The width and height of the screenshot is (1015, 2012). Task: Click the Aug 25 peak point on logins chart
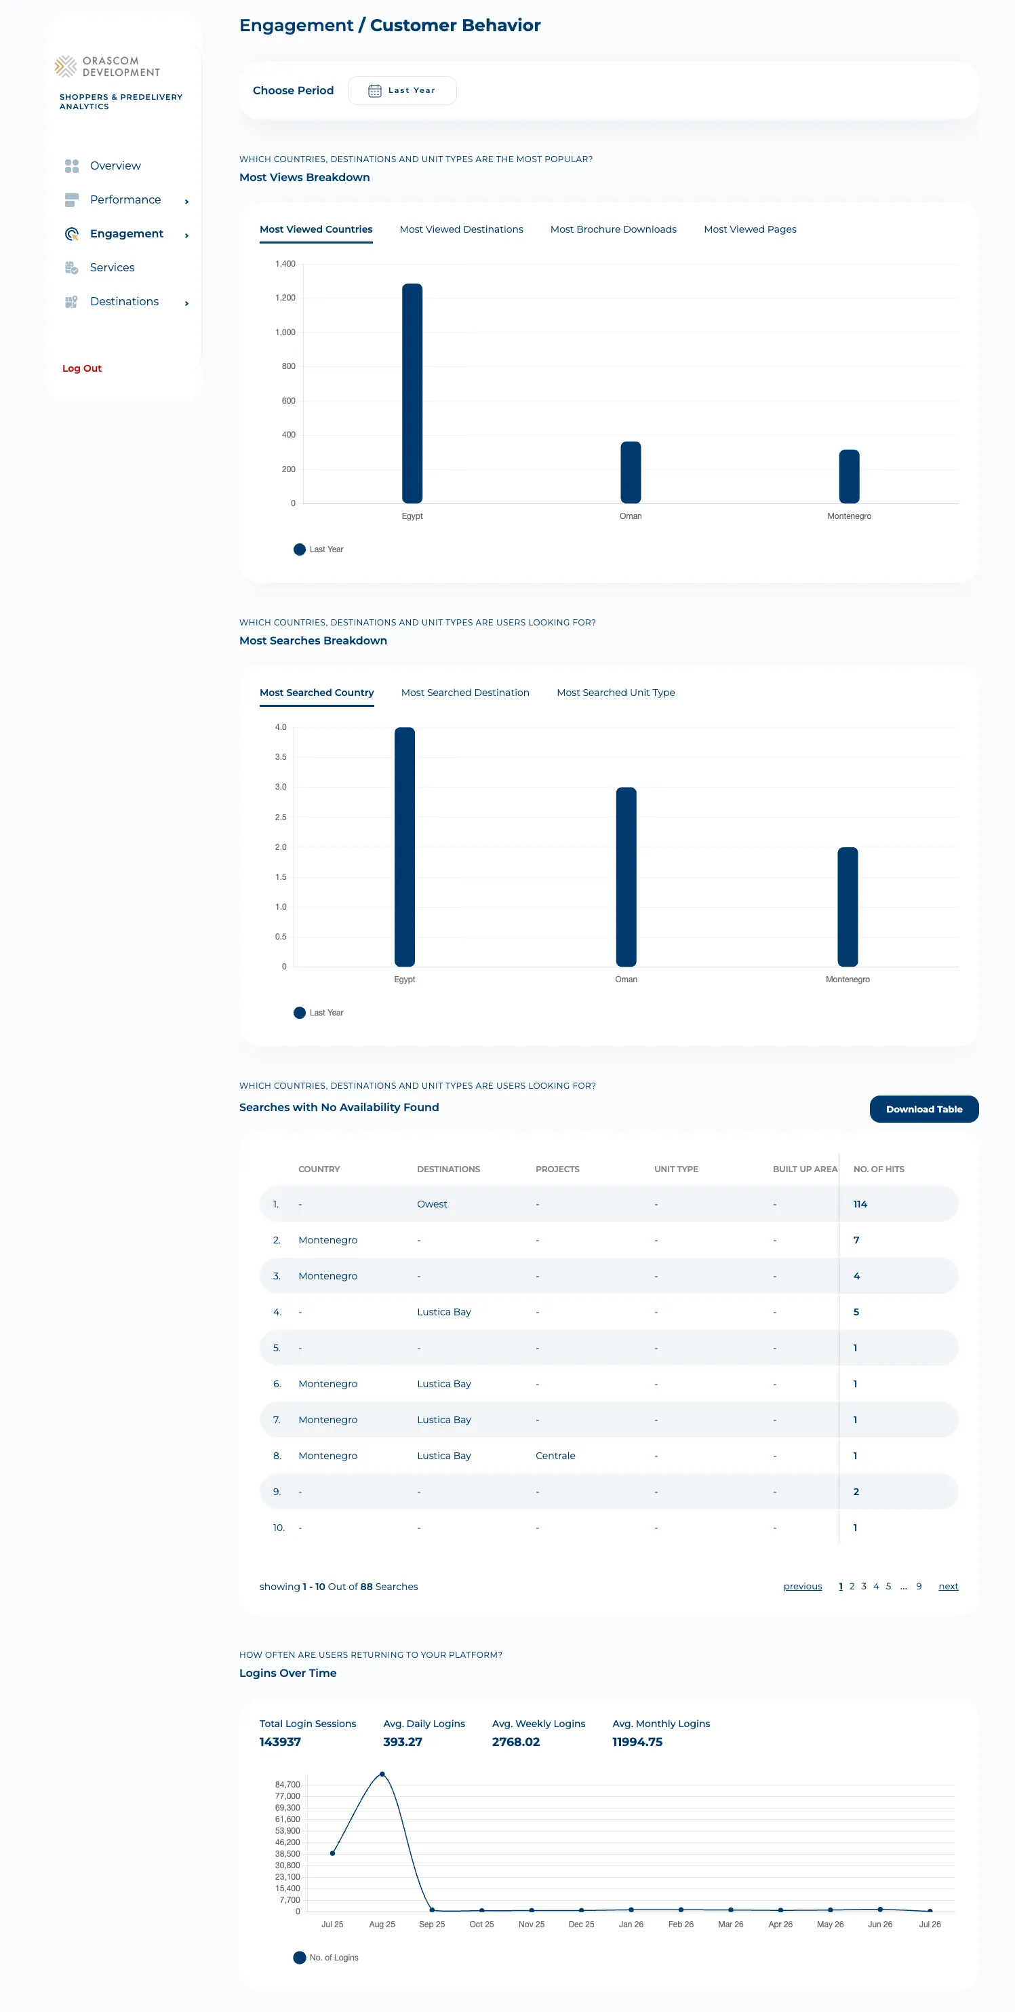point(382,1775)
